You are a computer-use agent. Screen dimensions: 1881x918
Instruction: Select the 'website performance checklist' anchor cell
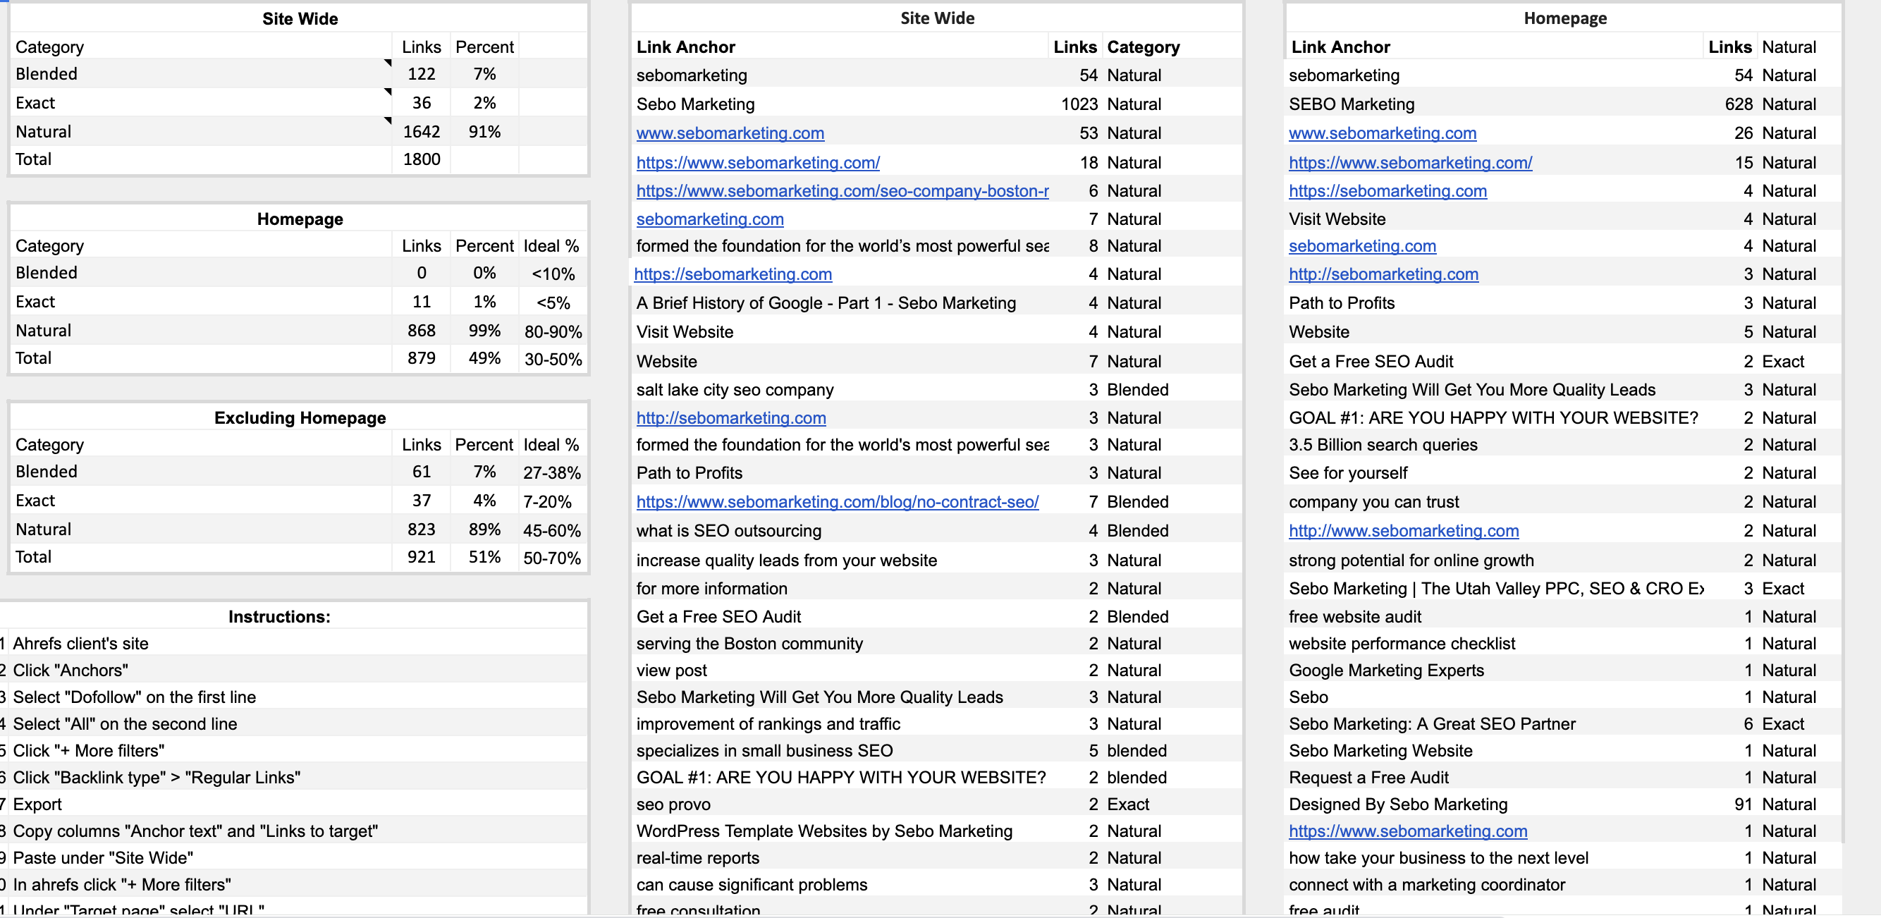[1494, 644]
